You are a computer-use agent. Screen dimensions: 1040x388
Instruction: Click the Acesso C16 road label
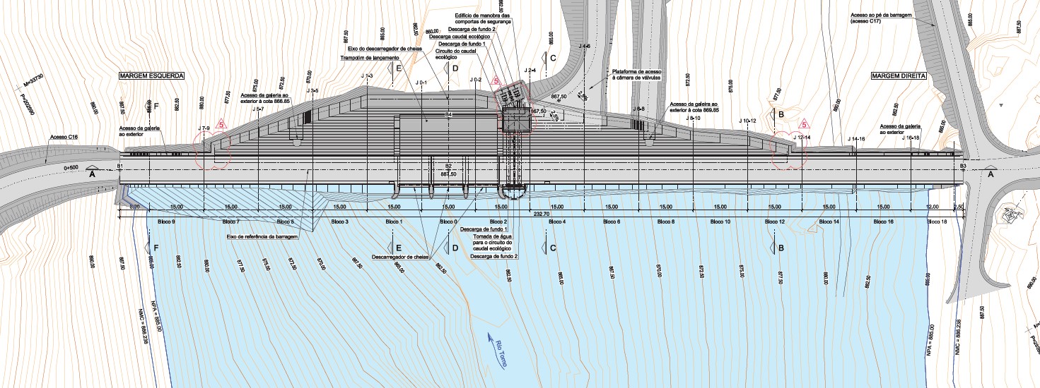(64, 138)
